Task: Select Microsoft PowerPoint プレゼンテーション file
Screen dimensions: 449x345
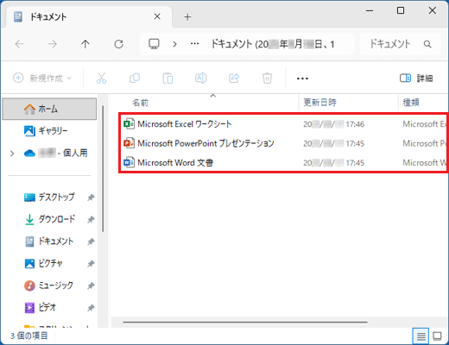Action: (x=206, y=143)
